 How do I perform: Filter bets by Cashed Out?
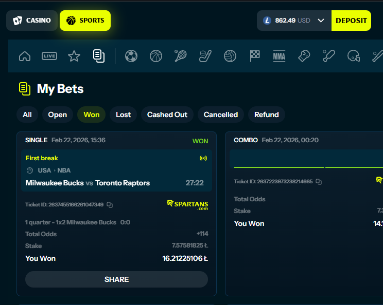167,115
